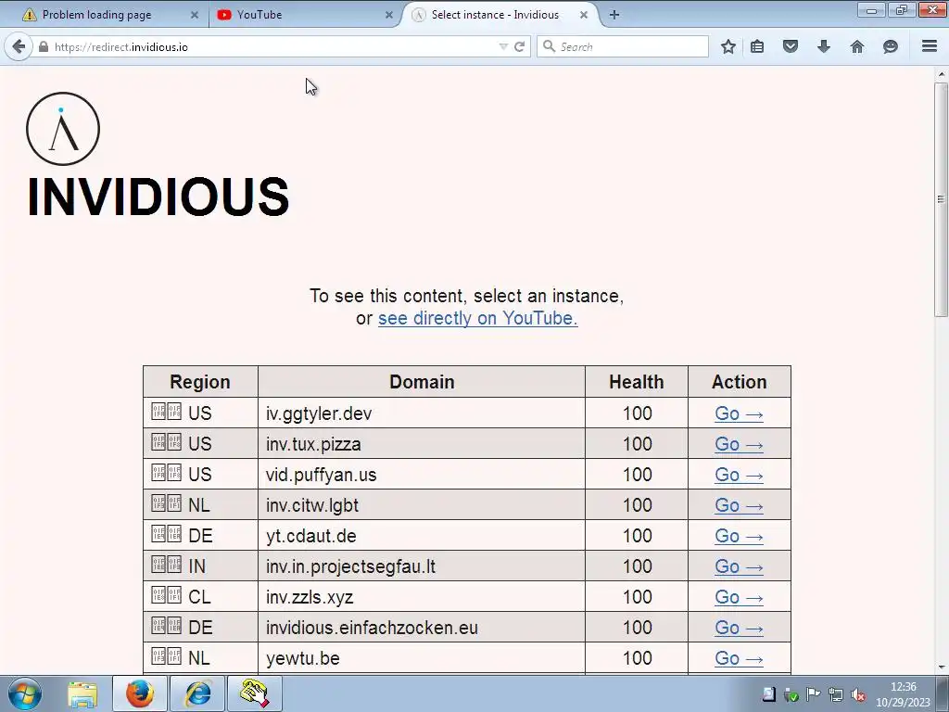Click the network tray icon
This screenshot has width=949, height=712.
tap(836, 694)
